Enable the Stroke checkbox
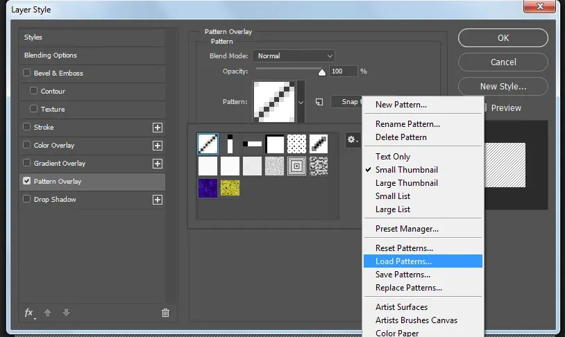565x337 pixels. [26, 127]
